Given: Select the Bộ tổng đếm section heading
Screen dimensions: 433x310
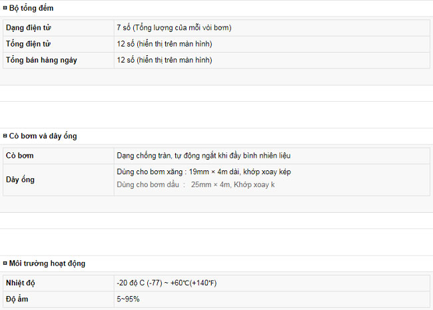Looking at the screenshot, I should 31,8.
